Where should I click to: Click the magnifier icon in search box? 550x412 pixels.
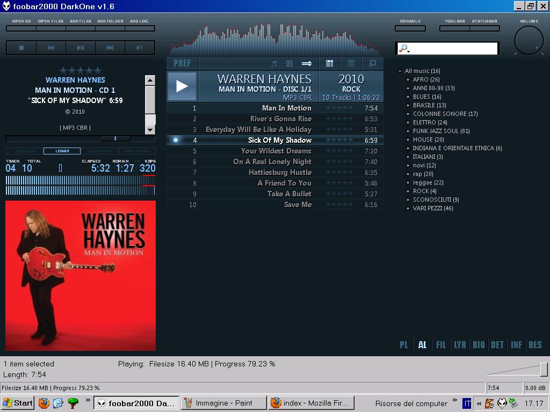tap(404, 48)
